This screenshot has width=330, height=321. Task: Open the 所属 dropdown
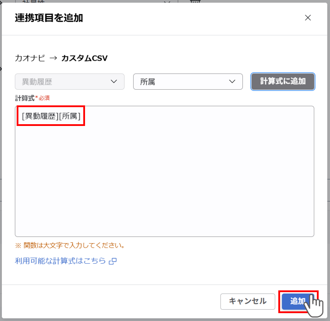click(188, 81)
